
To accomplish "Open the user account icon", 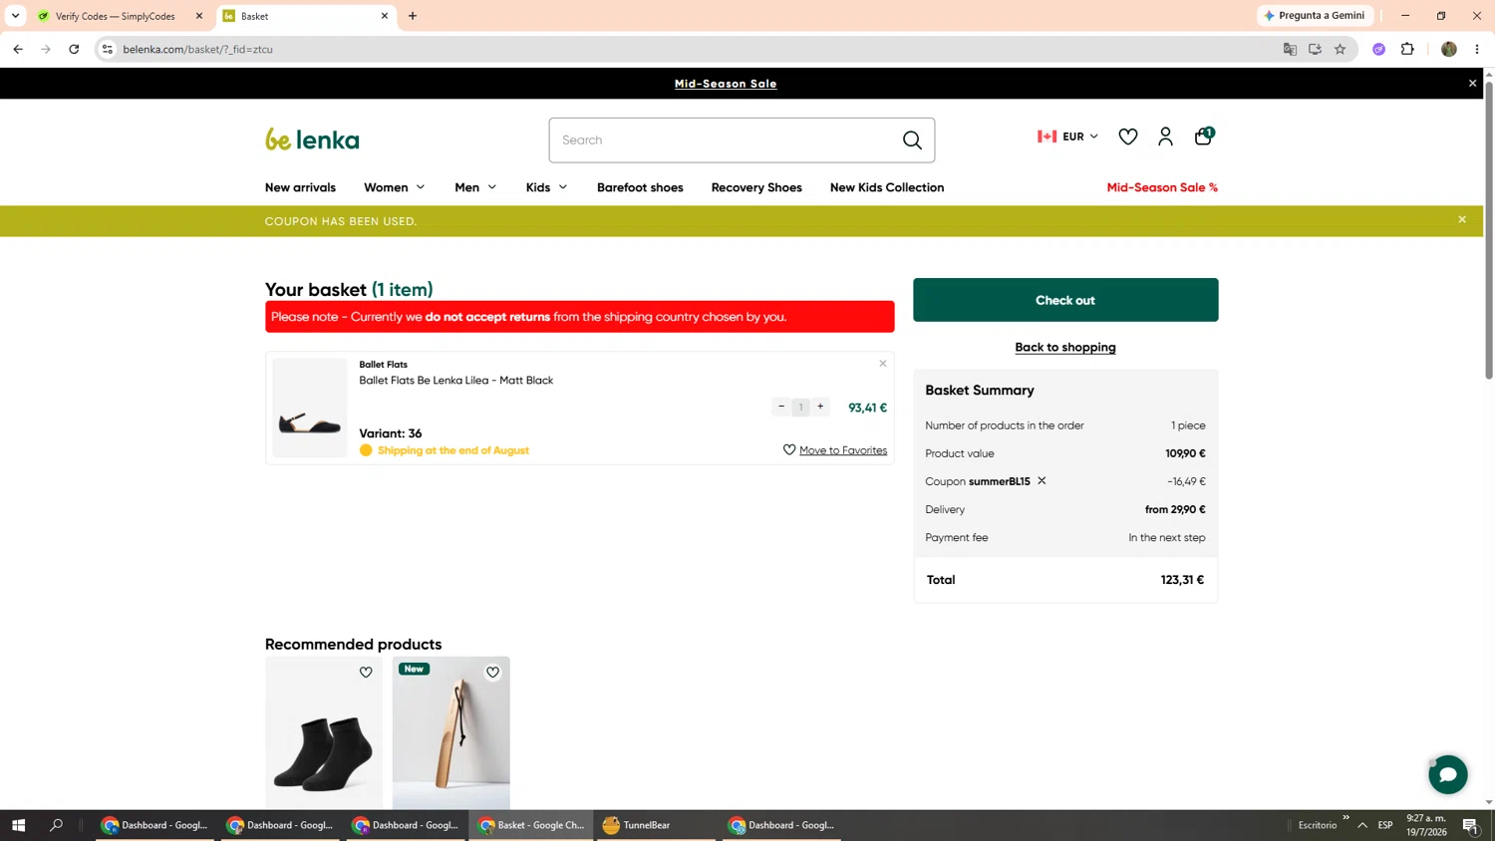I will (1165, 137).
